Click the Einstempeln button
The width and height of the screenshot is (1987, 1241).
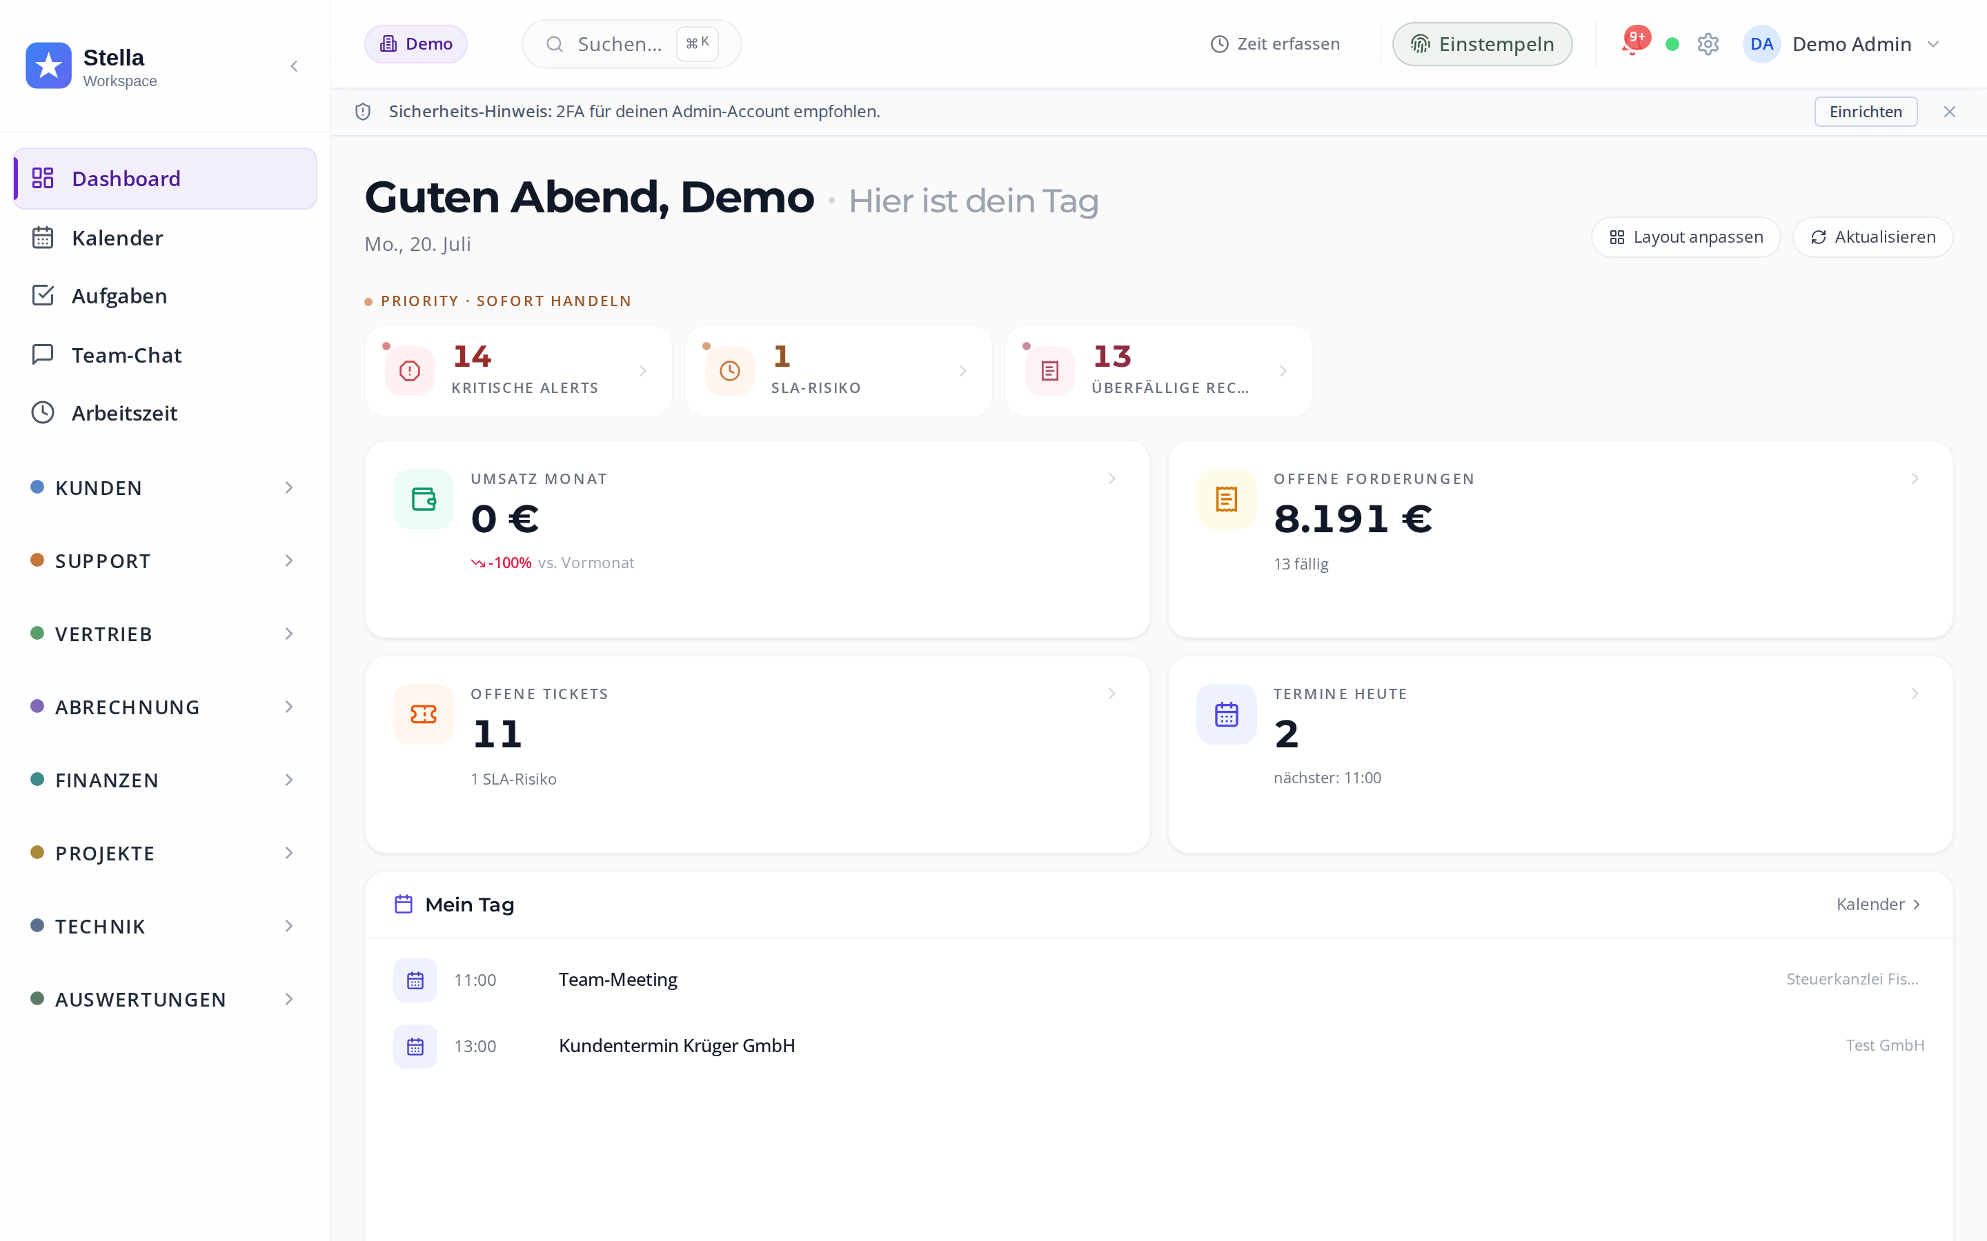[1482, 44]
